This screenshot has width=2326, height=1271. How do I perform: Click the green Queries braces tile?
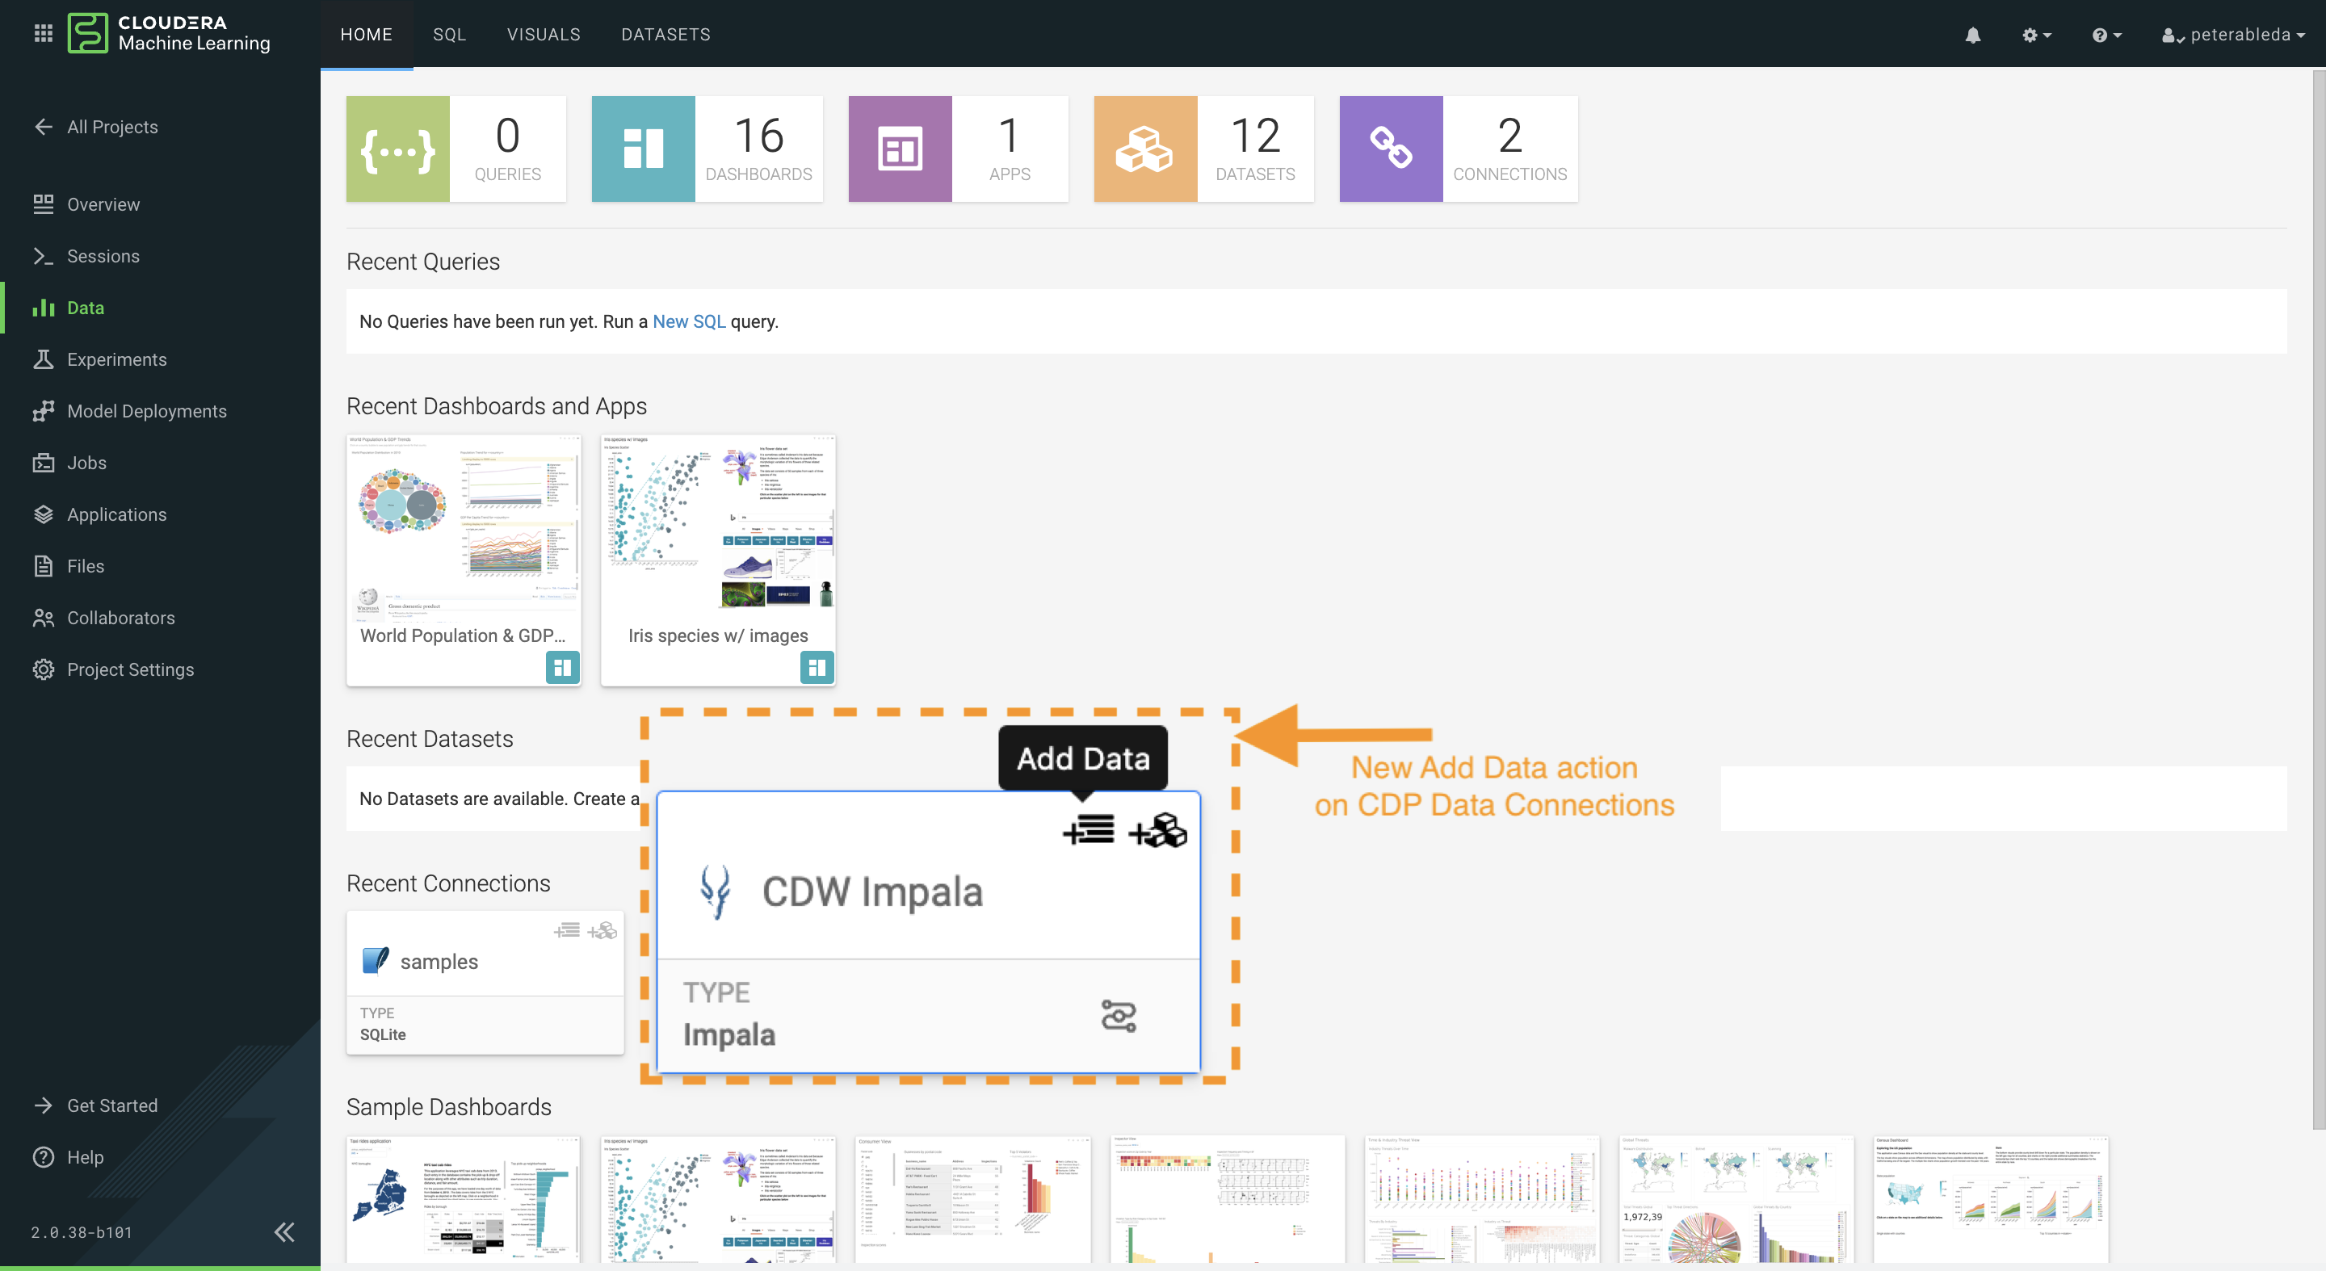[397, 148]
